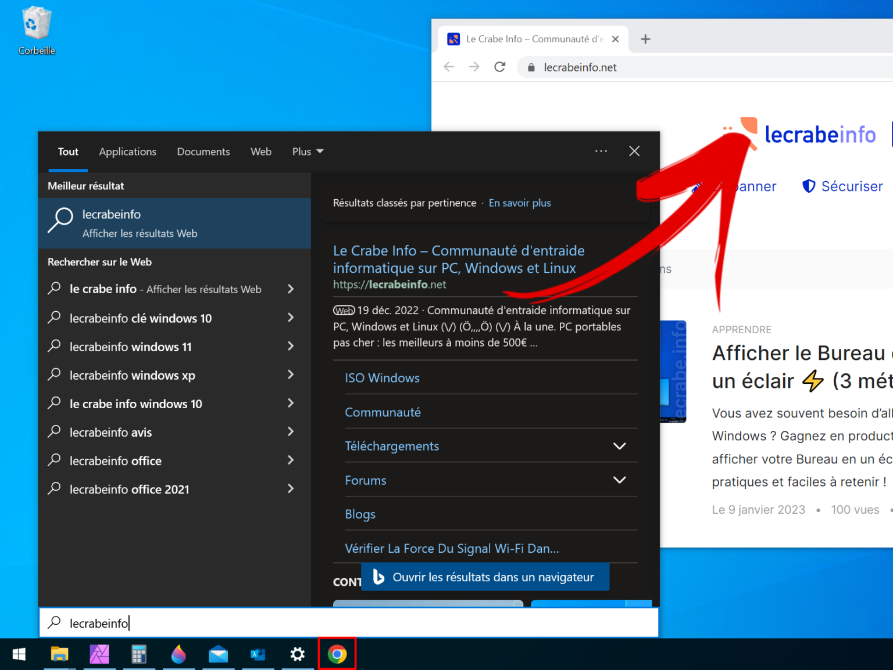Screen dimensions: 893x670
Task: Switch to the Documents tab
Action: pyautogui.click(x=203, y=152)
